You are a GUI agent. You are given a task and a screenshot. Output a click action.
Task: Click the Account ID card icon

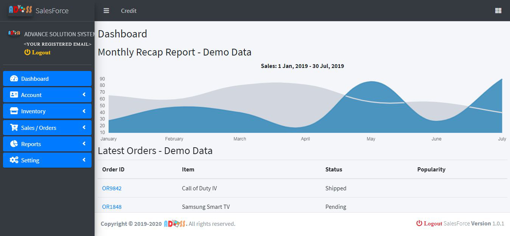pos(14,95)
